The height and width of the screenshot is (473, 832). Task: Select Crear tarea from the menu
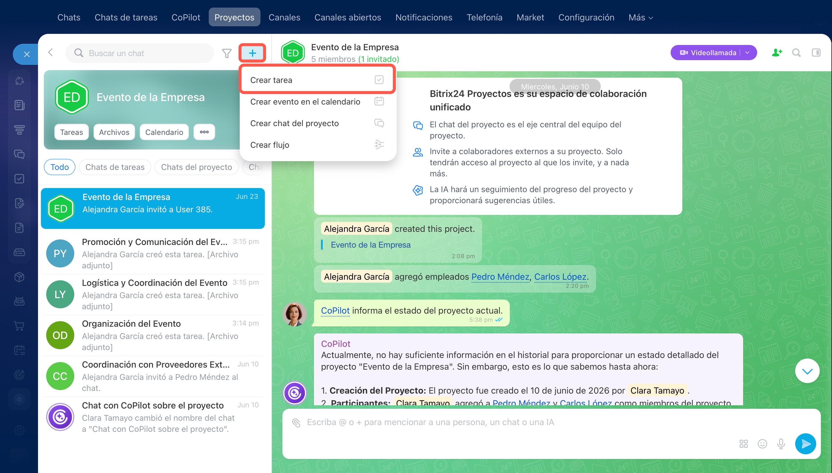(x=317, y=80)
